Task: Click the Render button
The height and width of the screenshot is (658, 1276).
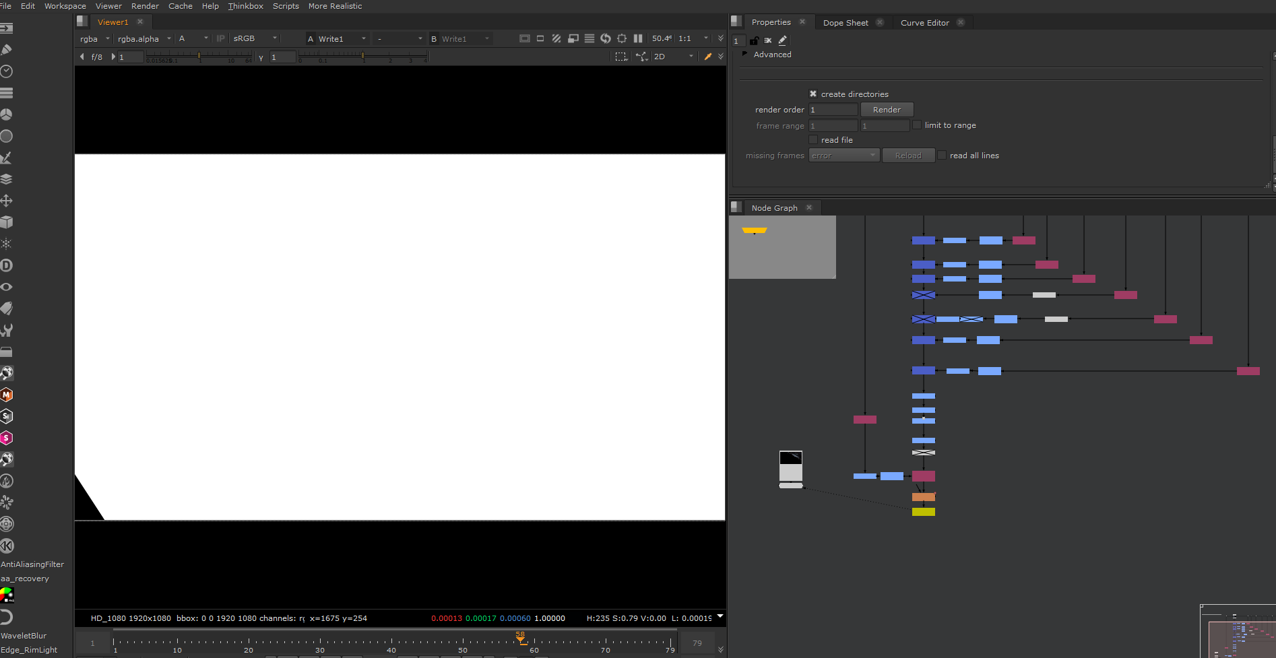Action: tap(887, 109)
